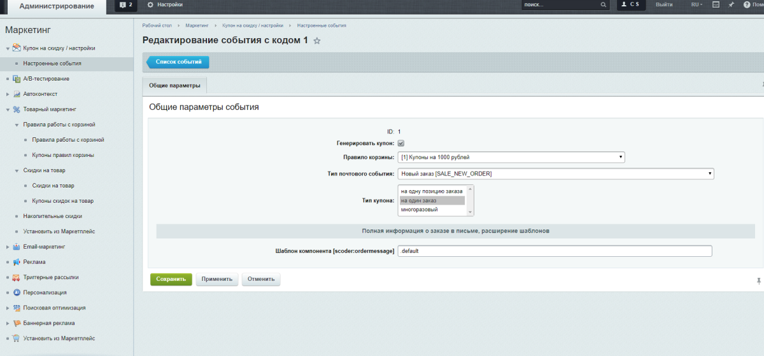Viewport: 764px width, 356px height.
Task: Open the RU language selector
Action: 697,5
